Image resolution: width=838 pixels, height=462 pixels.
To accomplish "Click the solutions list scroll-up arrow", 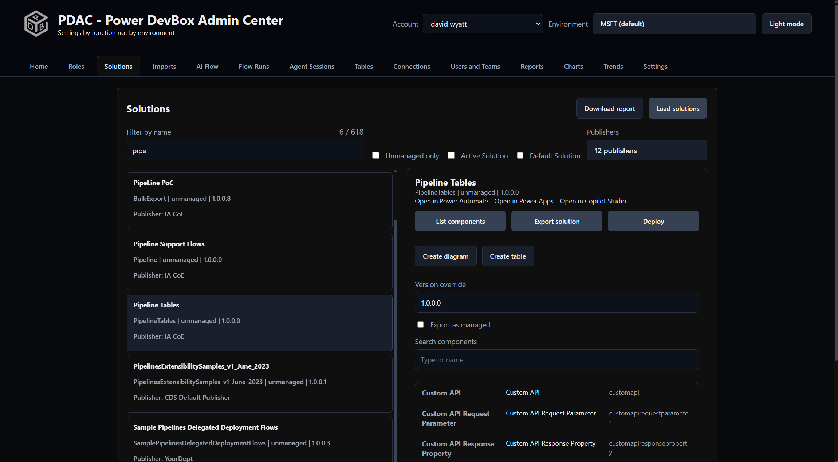I will [x=395, y=171].
